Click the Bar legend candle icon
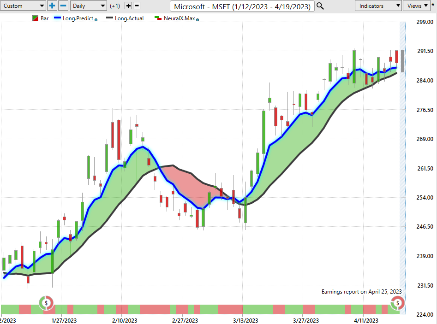Image resolution: width=437 pixels, height=324 pixels. tap(35, 18)
